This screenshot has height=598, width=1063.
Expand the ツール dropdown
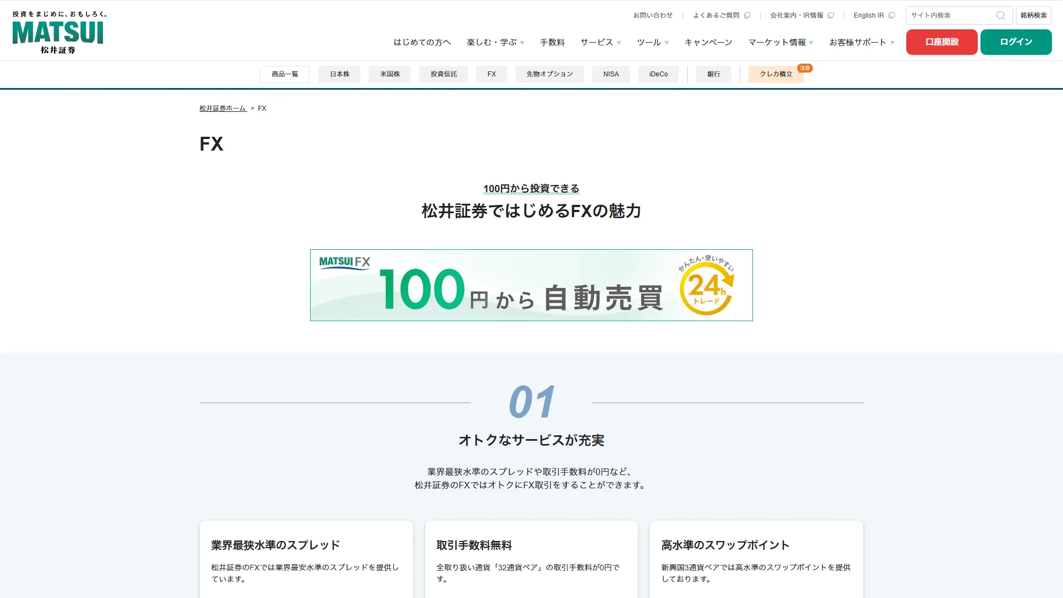point(652,42)
